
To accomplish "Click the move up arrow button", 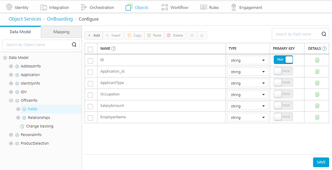I will (192, 35).
